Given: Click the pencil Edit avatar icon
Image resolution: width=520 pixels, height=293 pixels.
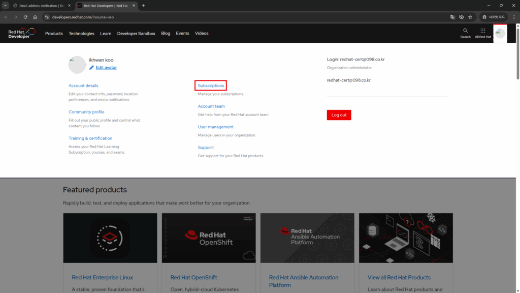Looking at the screenshot, I should [91, 67].
